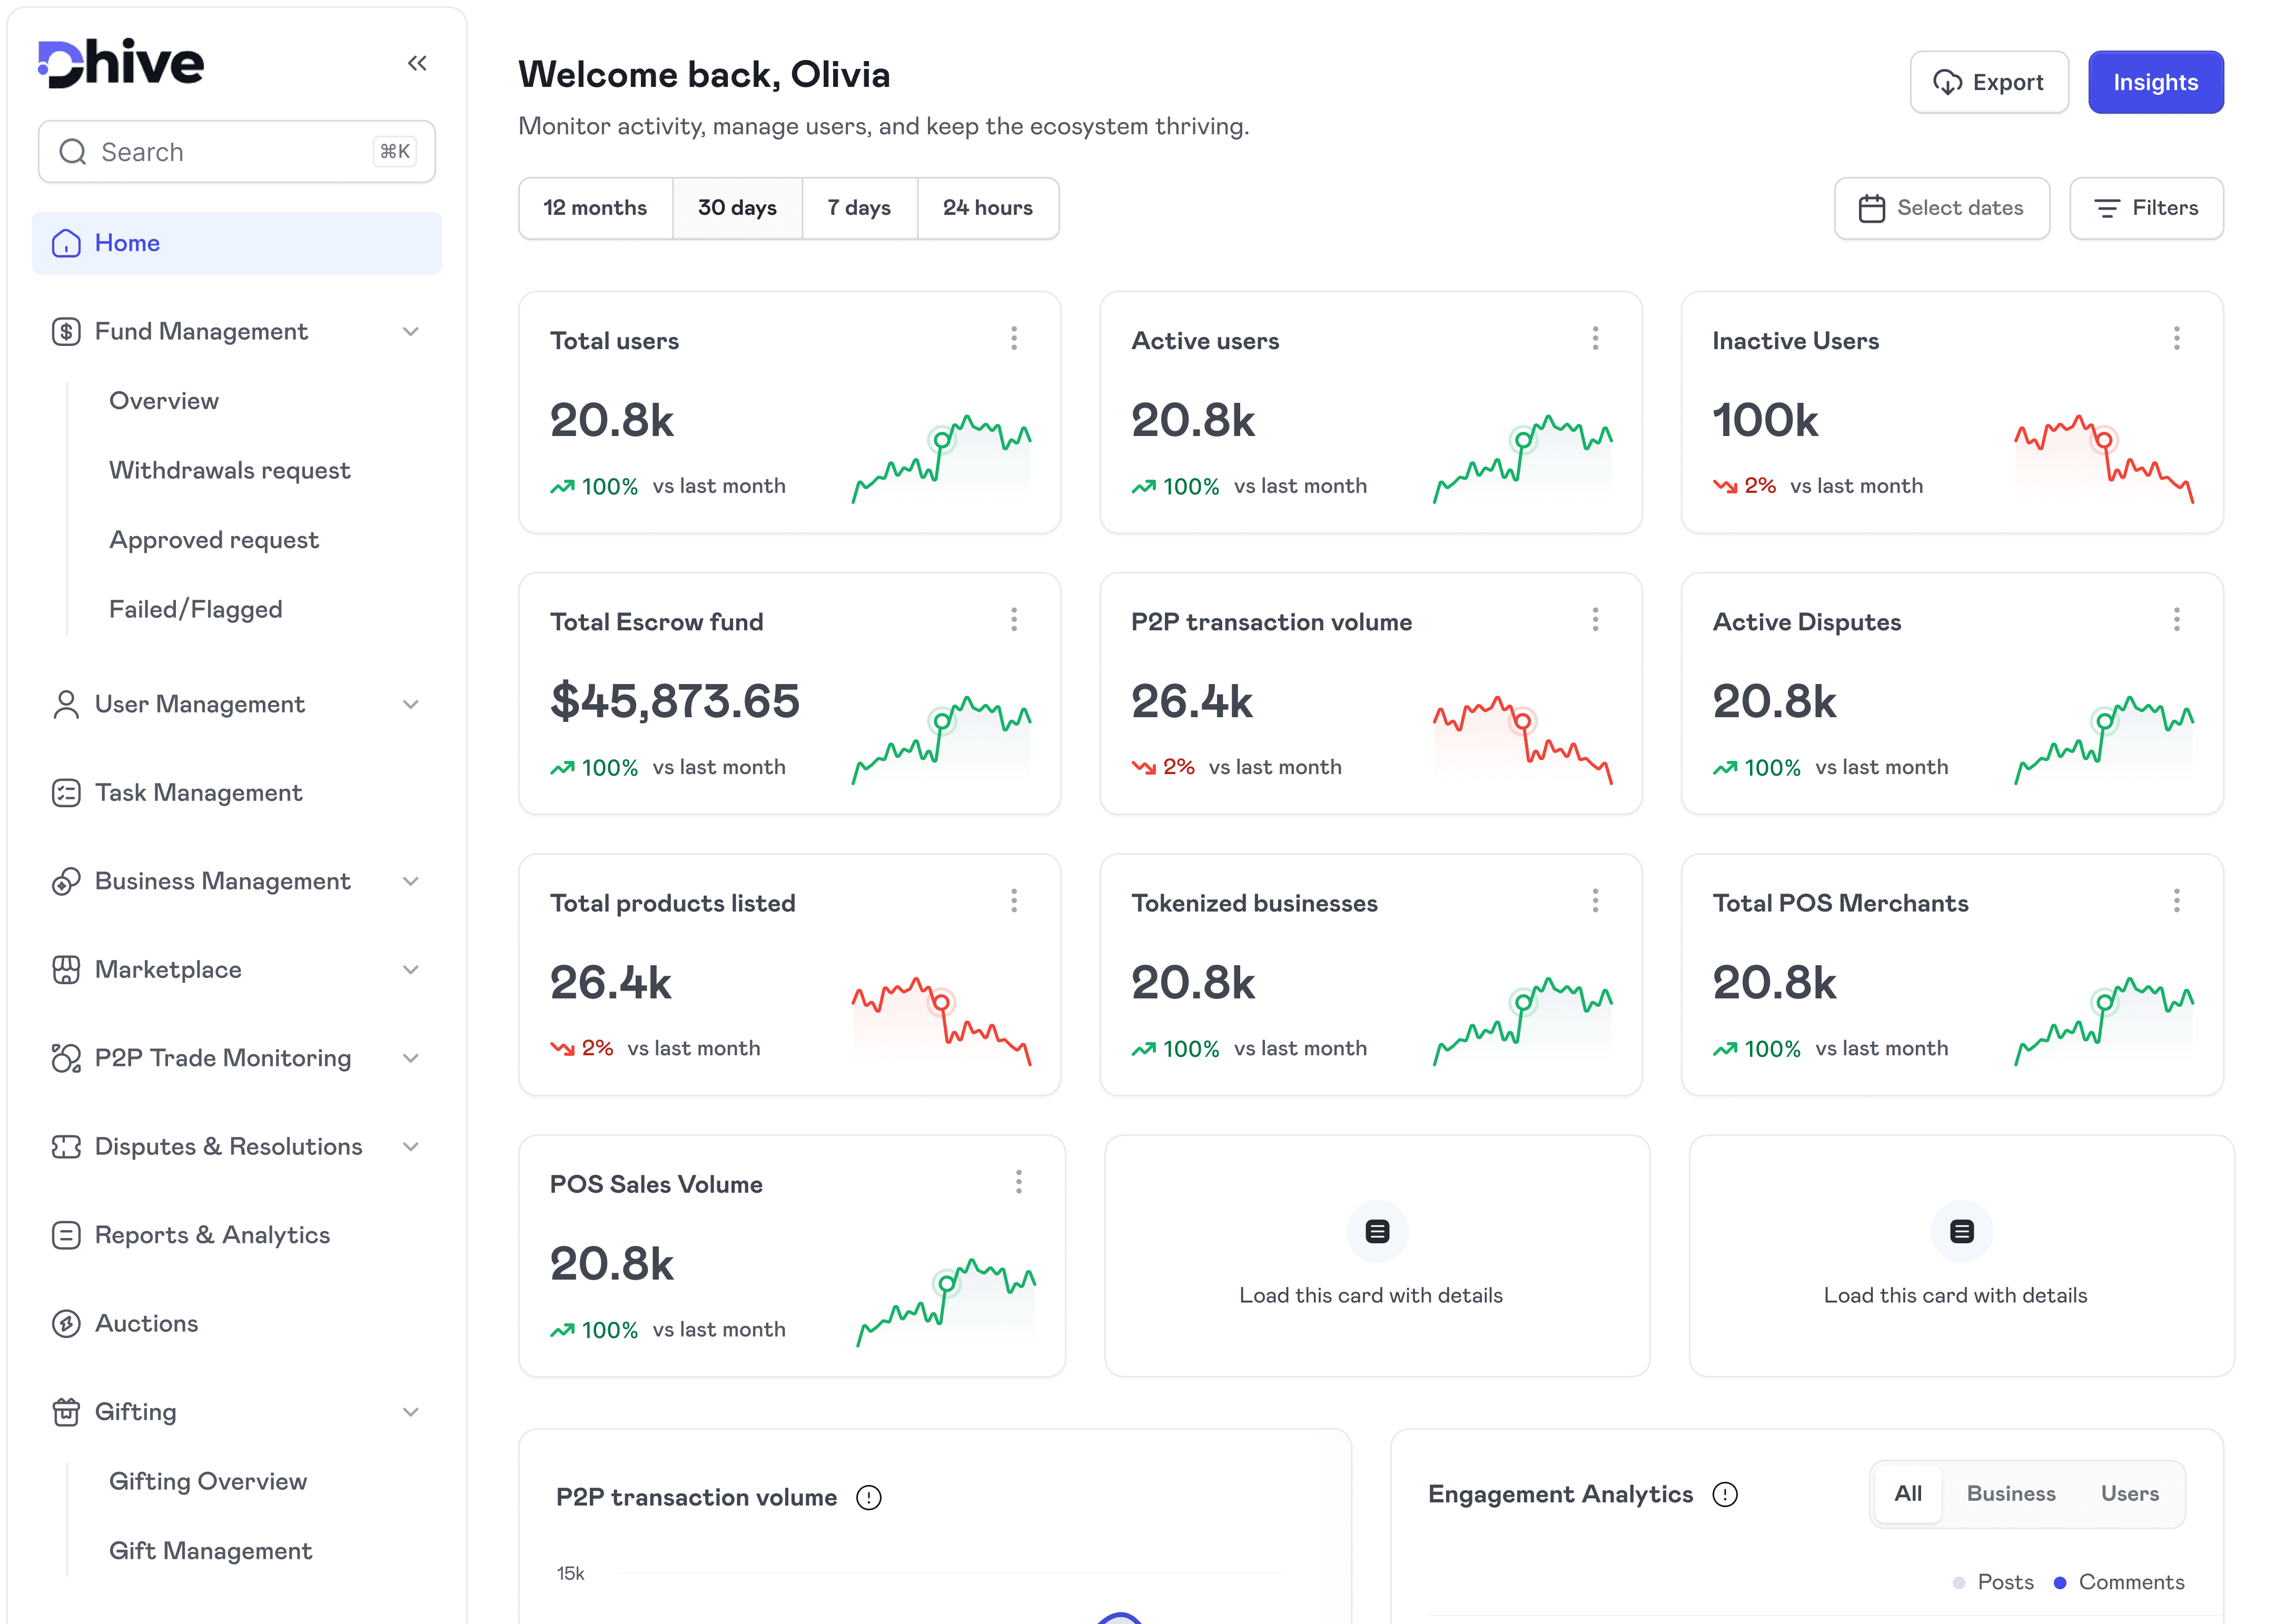This screenshot has height=1624, width=2275.
Task: Open POS Sales Volume card options
Action: [x=1018, y=1183]
